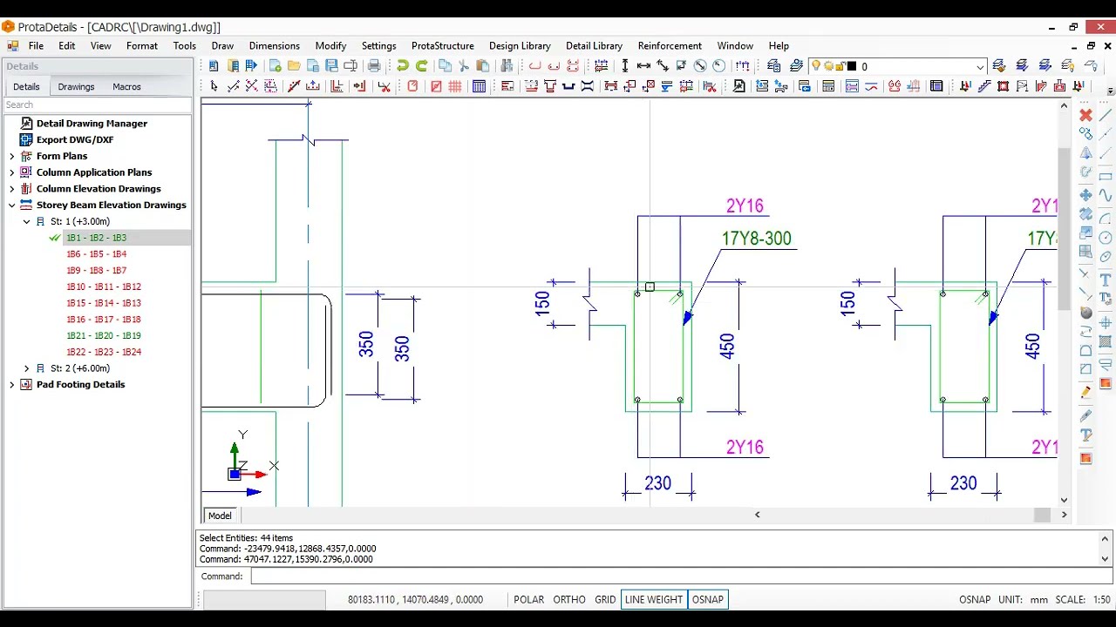Toggle LINE WEIGHT display

pyautogui.click(x=654, y=599)
